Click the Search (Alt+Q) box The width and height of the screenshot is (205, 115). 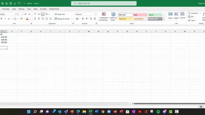click(104, 4)
